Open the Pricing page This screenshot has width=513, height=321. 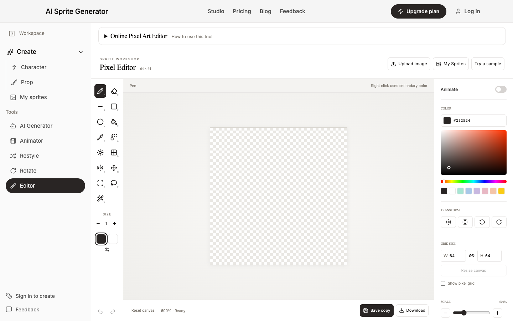(242, 11)
